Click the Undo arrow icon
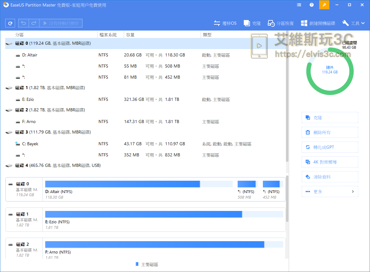This screenshot has width=370, height=272. click(23, 23)
